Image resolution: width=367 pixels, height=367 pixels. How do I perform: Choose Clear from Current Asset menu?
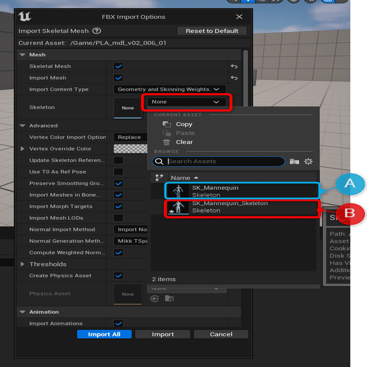click(x=185, y=142)
